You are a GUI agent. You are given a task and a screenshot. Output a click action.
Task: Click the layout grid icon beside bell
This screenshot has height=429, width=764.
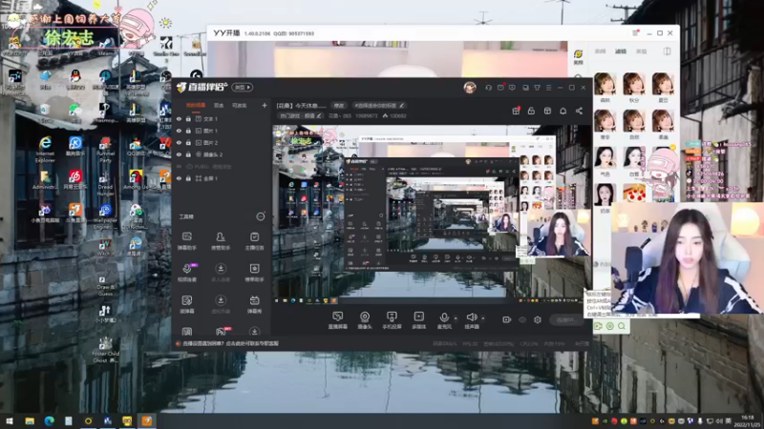[x=547, y=111]
